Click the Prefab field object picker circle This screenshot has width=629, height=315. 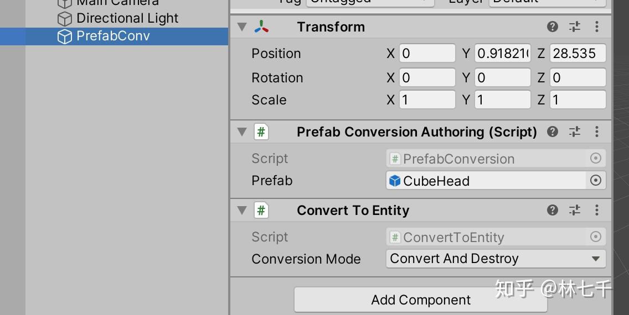coord(596,181)
